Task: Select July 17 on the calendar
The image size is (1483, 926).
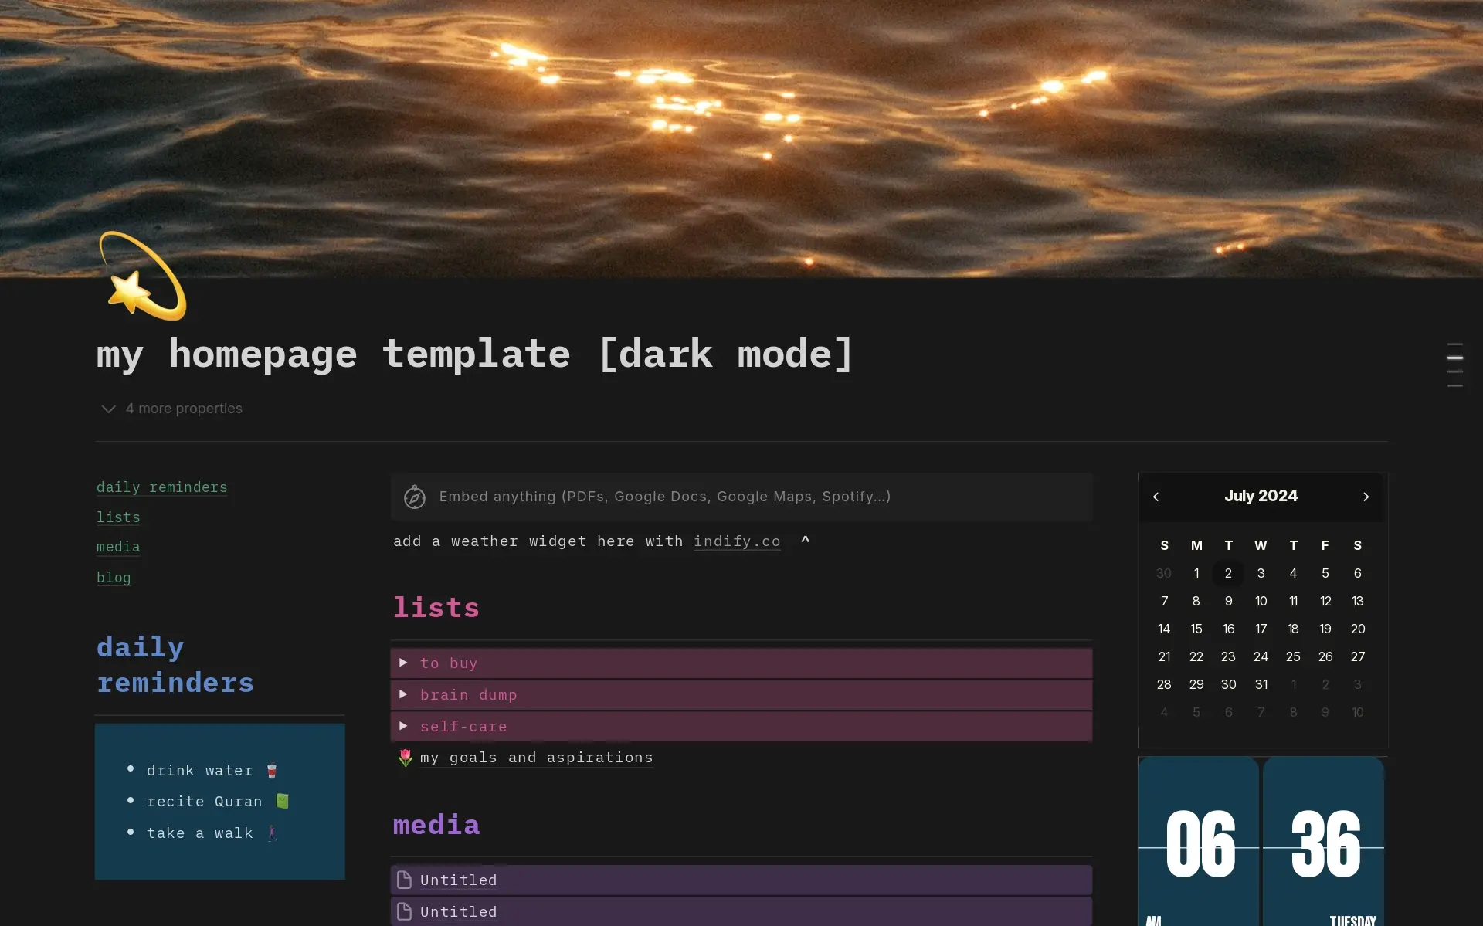Action: tap(1261, 629)
